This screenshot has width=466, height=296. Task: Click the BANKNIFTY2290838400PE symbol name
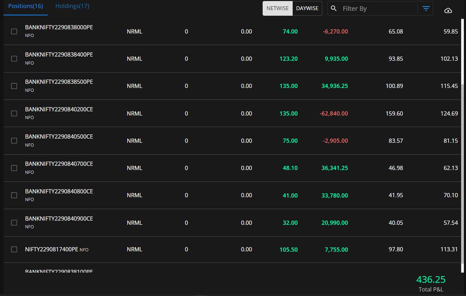[59, 55]
